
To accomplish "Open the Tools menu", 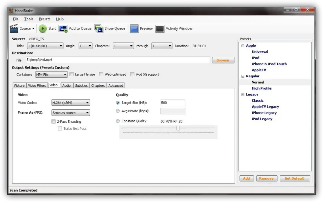I will coord(29,19).
